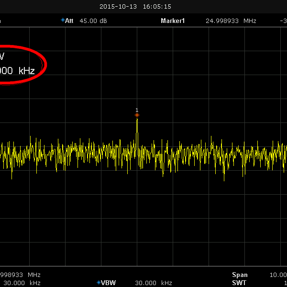
Task: Select the Span label at the bottom right
Action: click(240, 275)
